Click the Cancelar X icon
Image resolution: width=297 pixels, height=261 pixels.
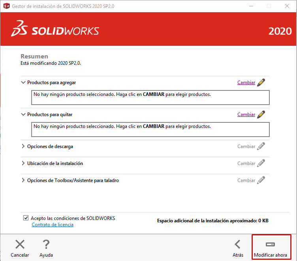[20, 244]
